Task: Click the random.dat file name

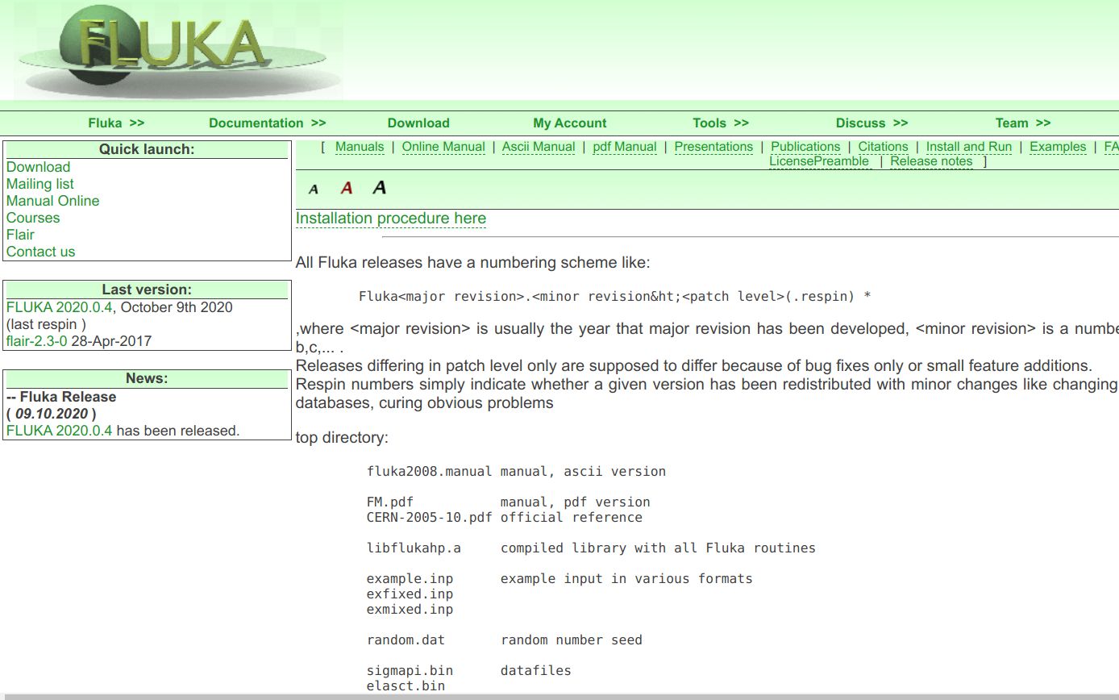Action: tap(406, 640)
